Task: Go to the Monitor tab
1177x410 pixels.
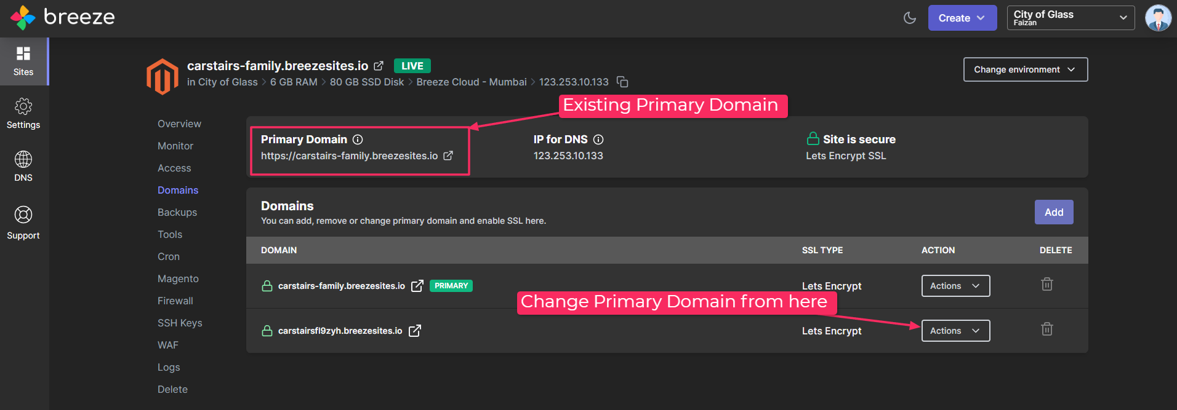Action: [175, 146]
